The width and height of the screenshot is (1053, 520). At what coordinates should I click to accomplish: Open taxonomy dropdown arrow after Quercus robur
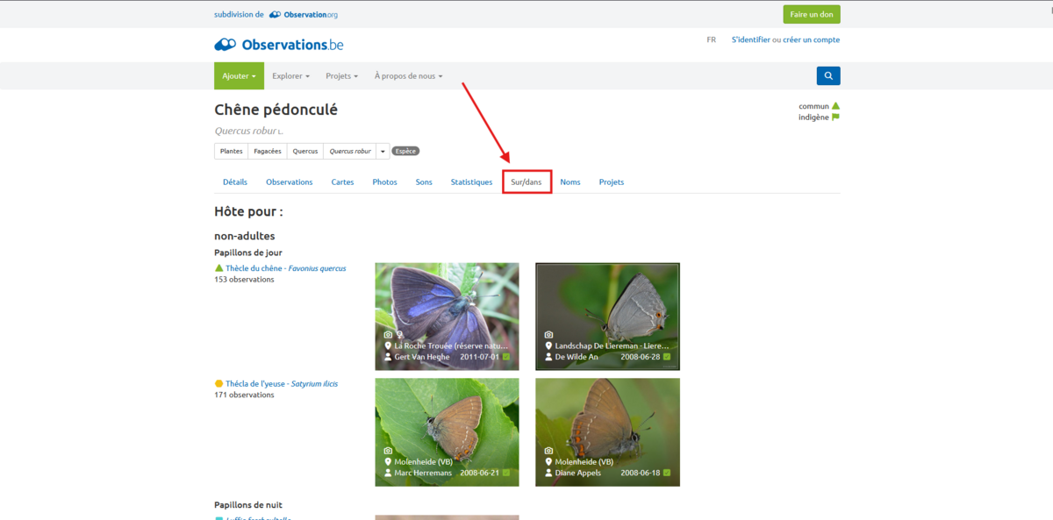pos(383,151)
